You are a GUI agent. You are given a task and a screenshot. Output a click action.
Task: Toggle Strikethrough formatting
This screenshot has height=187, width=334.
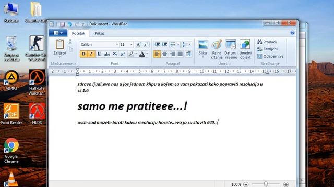[107, 54]
